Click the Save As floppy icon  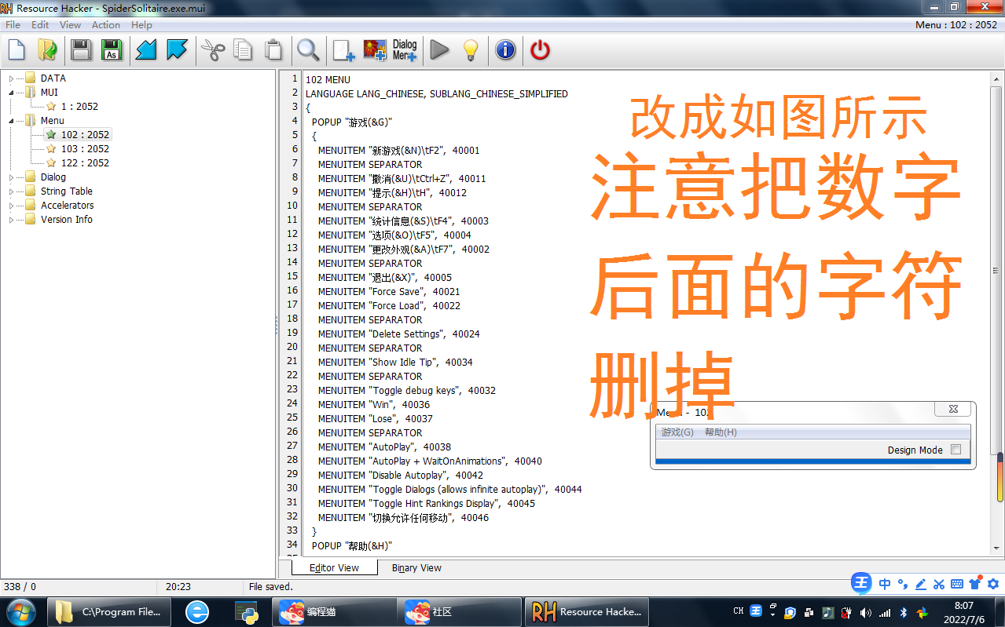point(112,50)
